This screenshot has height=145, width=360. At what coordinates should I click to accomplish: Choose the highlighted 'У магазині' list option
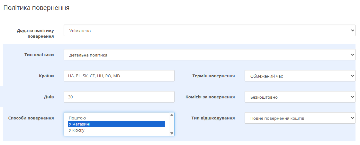point(116,124)
